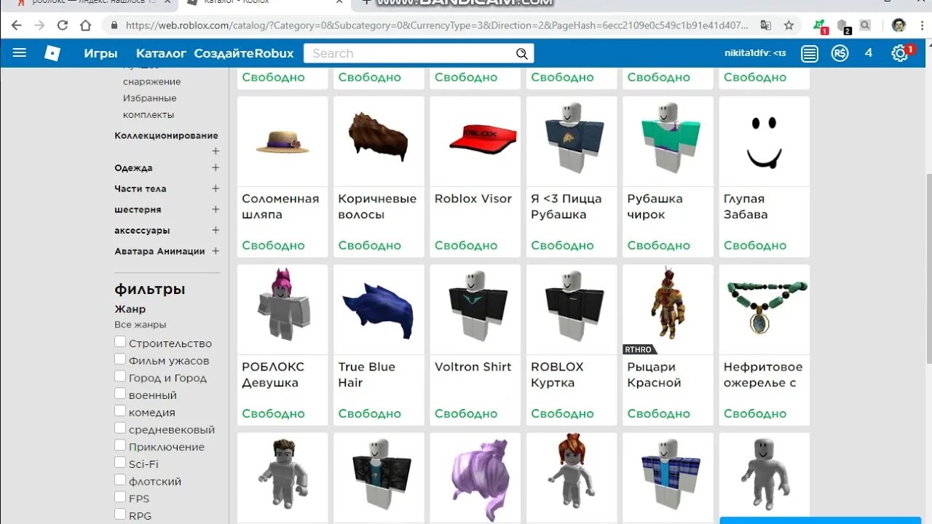The height and width of the screenshot is (524, 932).
Task: Click the search magnifier icon
Action: [x=521, y=53]
